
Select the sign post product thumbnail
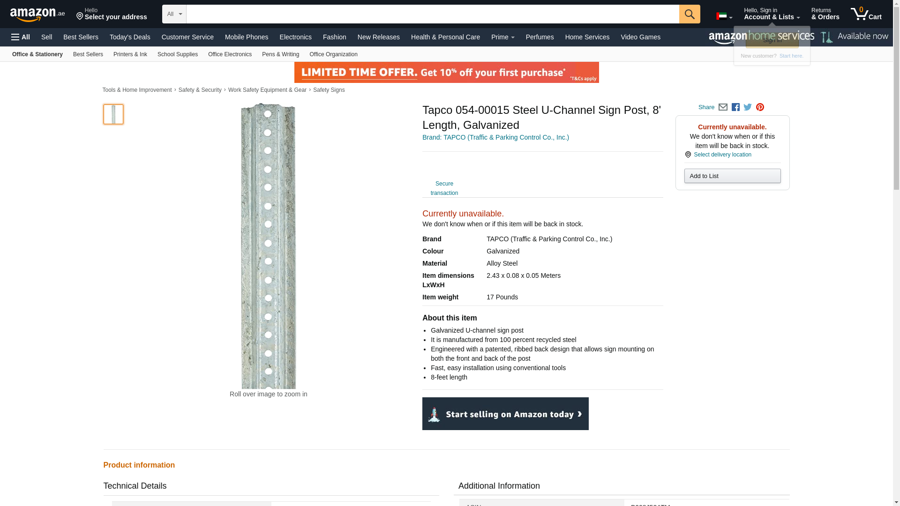[x=113, y=114]
